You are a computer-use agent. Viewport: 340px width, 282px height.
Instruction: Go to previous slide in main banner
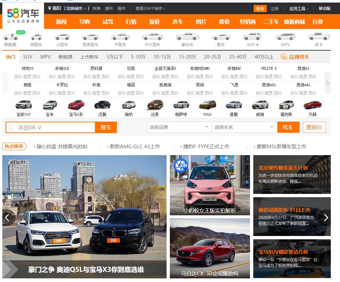point(7,217)
